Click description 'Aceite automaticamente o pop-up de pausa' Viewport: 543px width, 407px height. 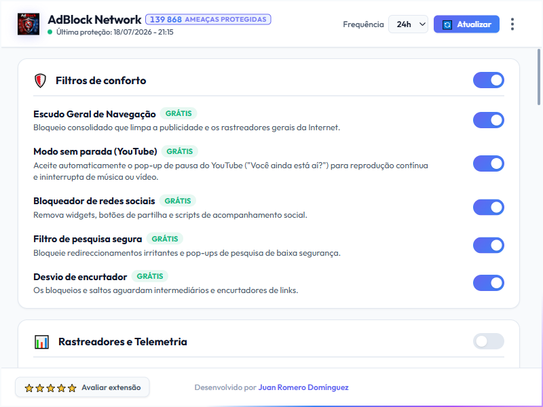click(x=231, y=172)
